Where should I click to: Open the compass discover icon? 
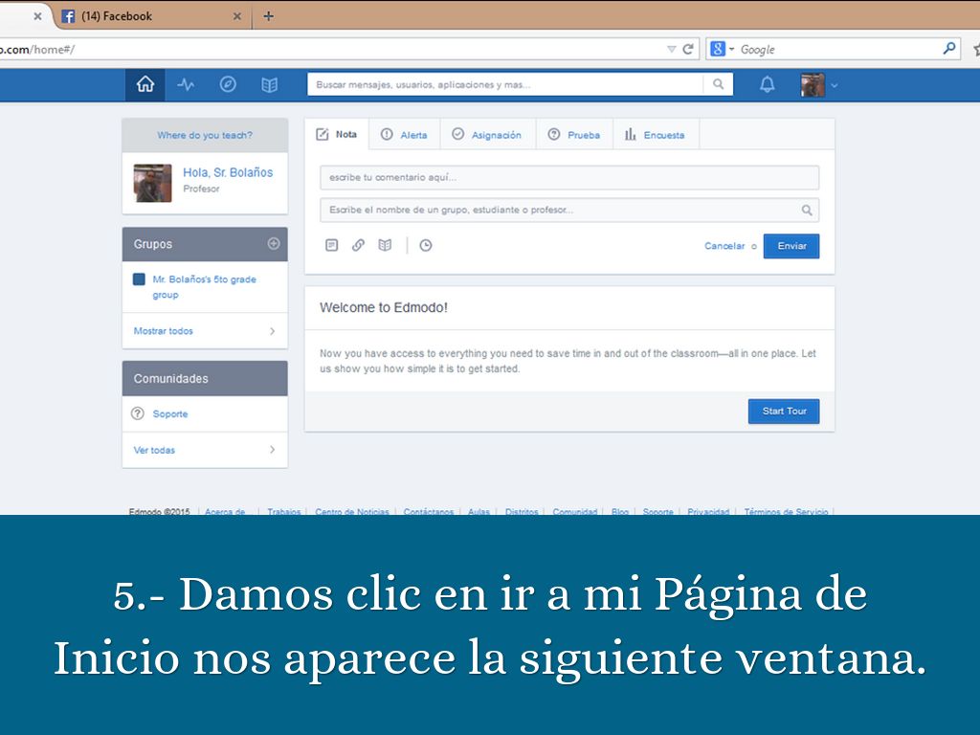pos(228,85)
